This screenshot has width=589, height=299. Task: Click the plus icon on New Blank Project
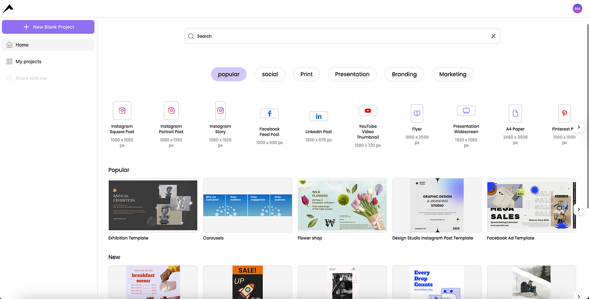click(26, 27)
